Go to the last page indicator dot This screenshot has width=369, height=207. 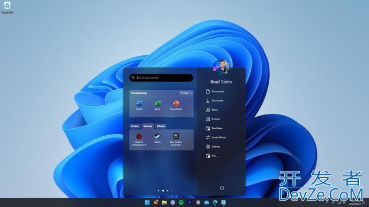point(168,191)
